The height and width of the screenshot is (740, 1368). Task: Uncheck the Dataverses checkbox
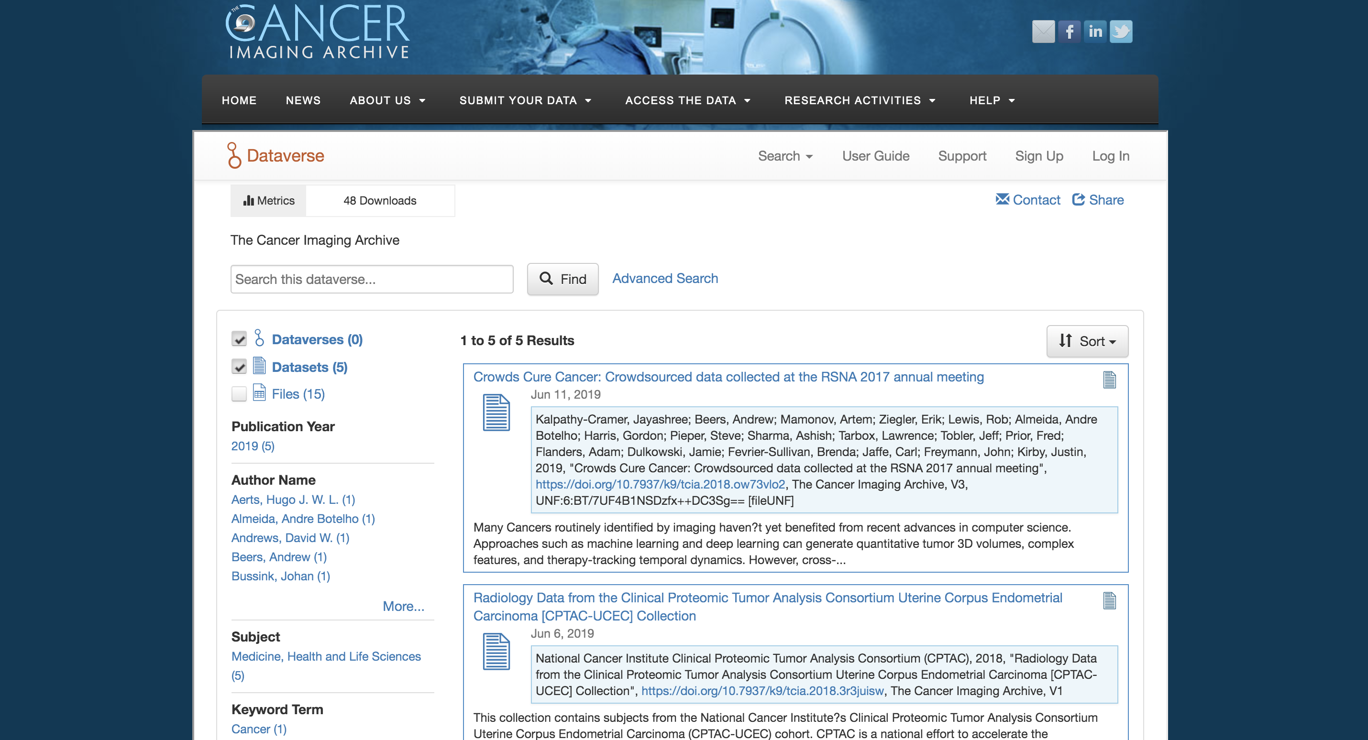click(x=239, y=338)
